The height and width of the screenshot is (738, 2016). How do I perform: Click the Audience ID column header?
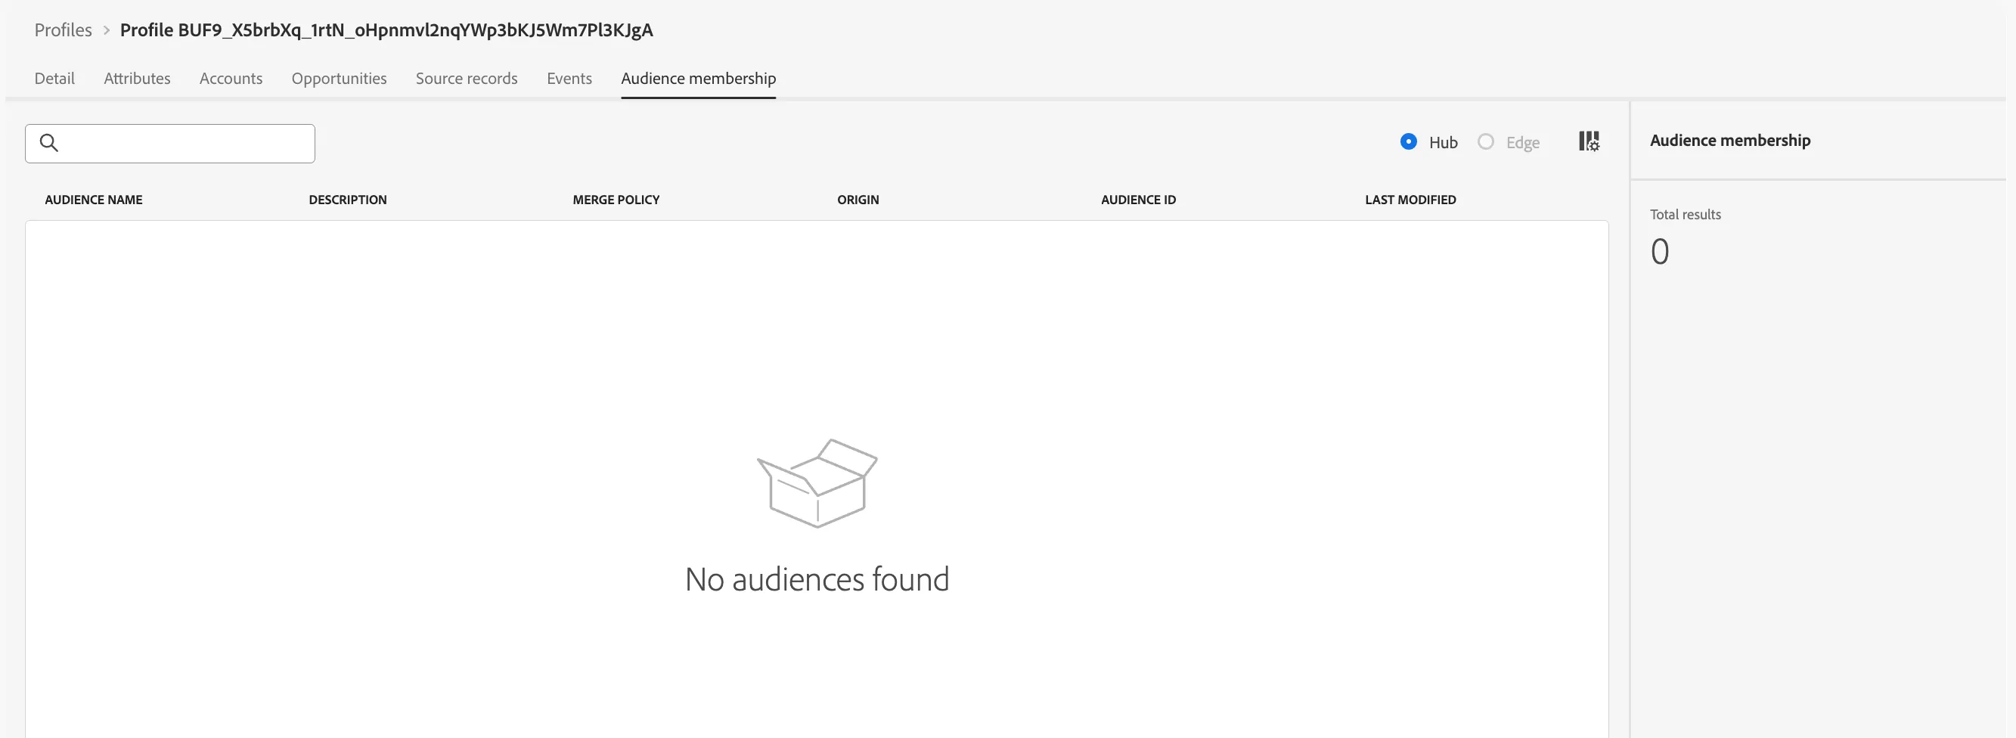click(1138, 200)
